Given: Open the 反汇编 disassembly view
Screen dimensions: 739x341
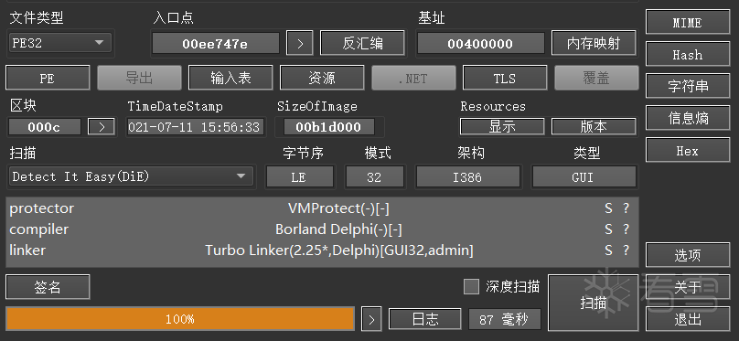Looking at the screenshot, I should [362, 43].
